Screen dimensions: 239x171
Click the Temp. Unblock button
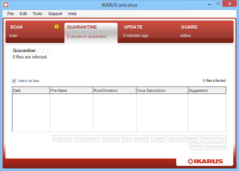(x=135, y=138)
